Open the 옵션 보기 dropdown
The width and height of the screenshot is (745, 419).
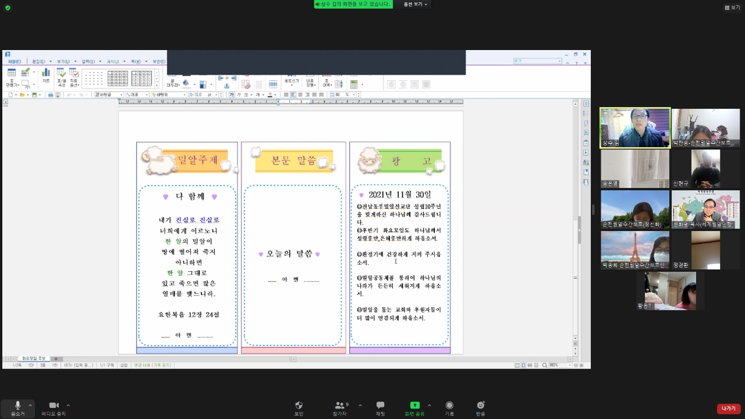point(416,4)
